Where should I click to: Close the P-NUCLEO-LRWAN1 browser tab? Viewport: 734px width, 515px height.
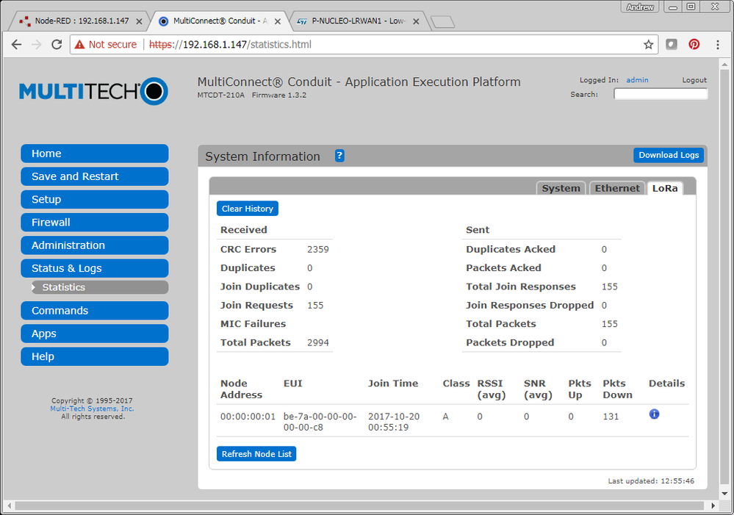point(416,21)
